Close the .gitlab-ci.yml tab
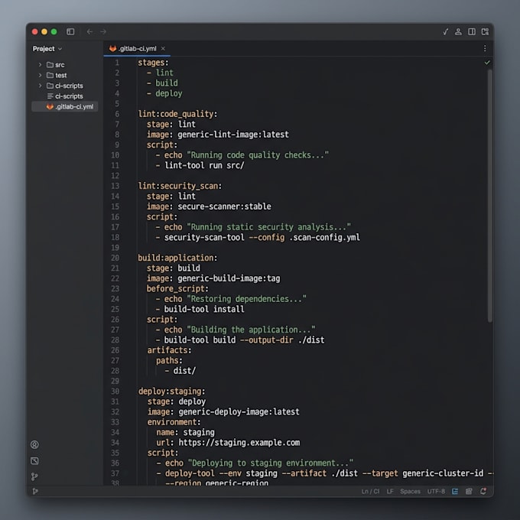 [x=163, y=48]
